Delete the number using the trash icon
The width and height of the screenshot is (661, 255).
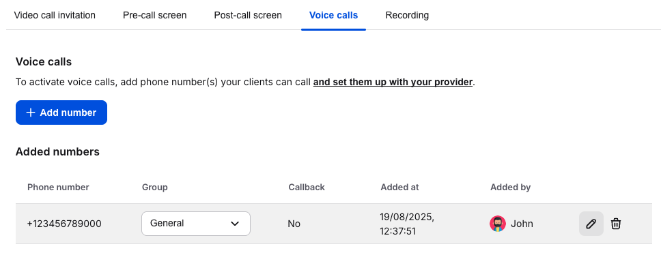point(616,224)
